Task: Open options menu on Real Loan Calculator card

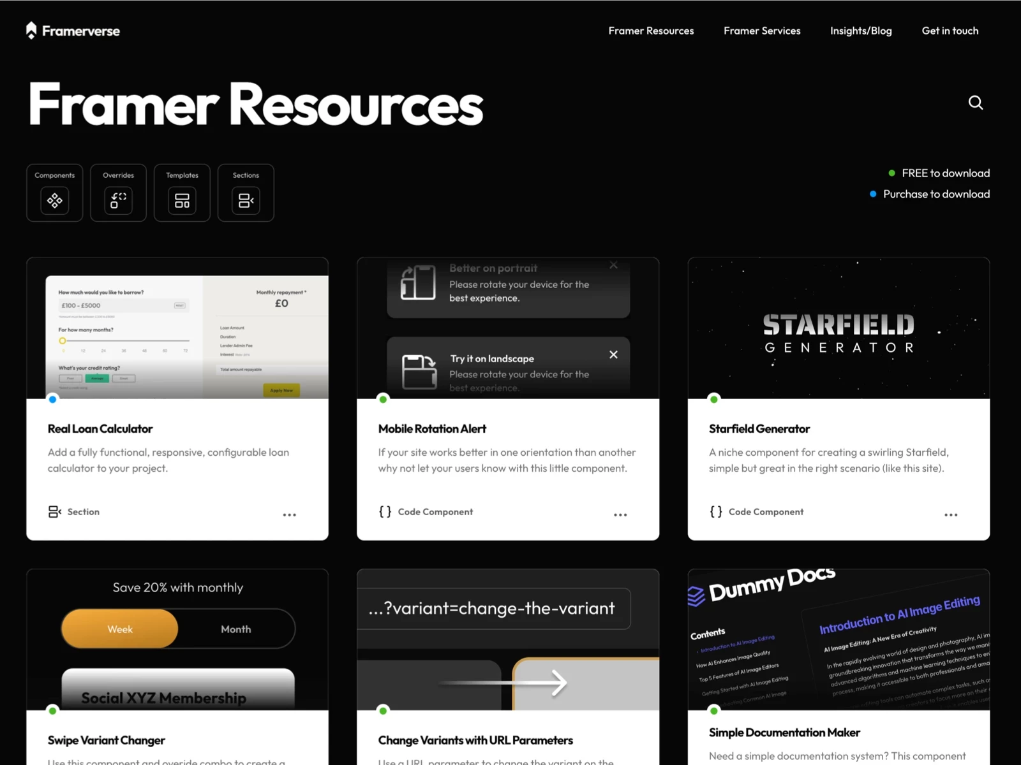Action: coord(290,514)
